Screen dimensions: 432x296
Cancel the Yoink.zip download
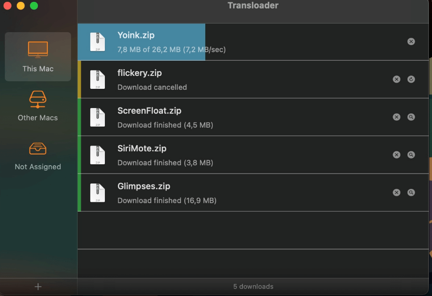click(411, 42)
